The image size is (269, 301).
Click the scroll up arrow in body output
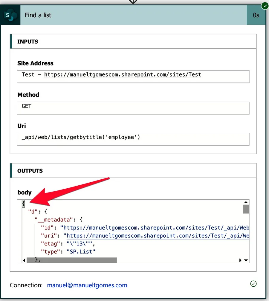click(246, 202)
